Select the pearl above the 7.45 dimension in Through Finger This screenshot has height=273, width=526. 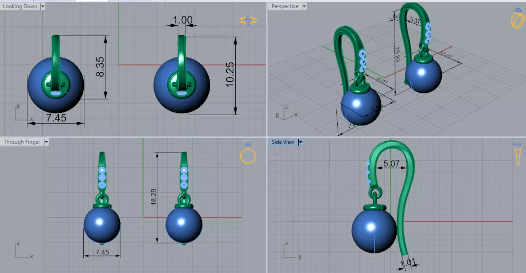pos(102,225)
